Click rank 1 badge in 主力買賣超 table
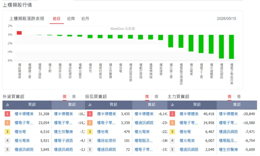Viewport: 260px width, 156px height. [x=172, y=114]
